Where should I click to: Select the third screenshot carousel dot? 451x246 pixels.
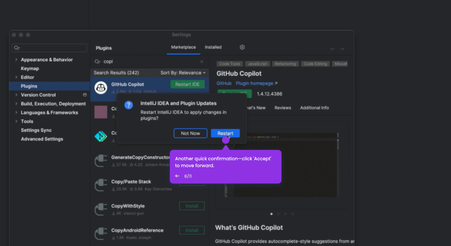[x=285, y=214]
